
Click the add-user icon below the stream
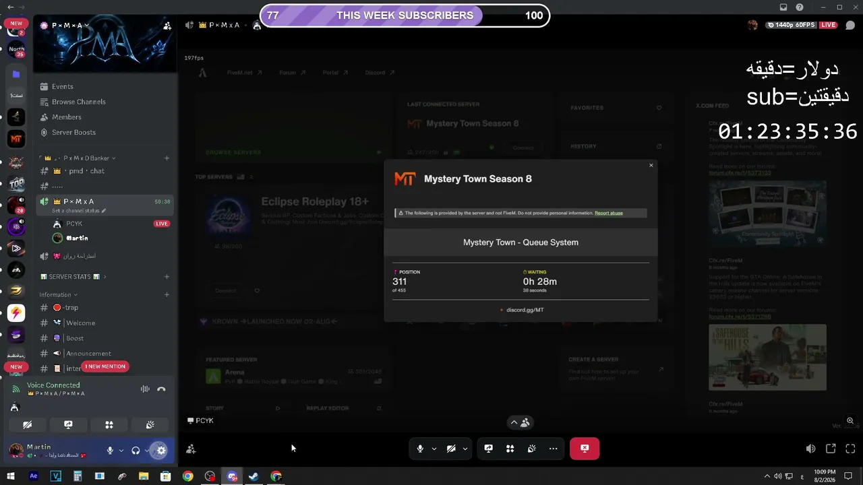pyautogui.click(x=191, y=449)
